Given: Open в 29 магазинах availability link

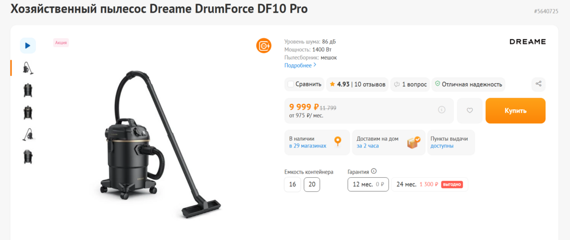Looking at the screenshot, I should (x=307, y=146).
